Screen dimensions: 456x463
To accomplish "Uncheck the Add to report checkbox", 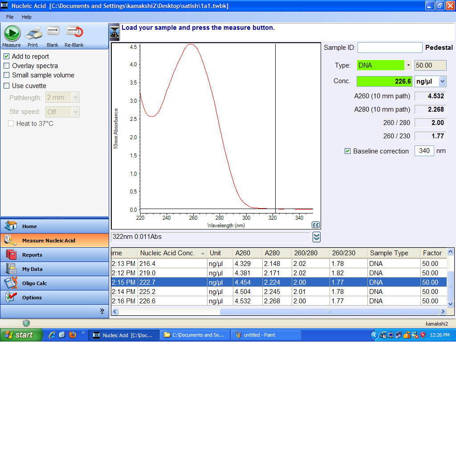I will pos(7,56).
